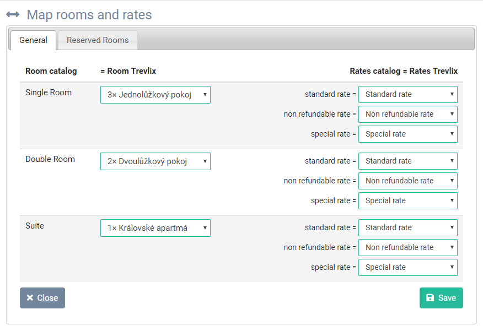Click the Close button
Viewport: 483px width, 331px height.
pyautogui.click(x=42, y=298)
